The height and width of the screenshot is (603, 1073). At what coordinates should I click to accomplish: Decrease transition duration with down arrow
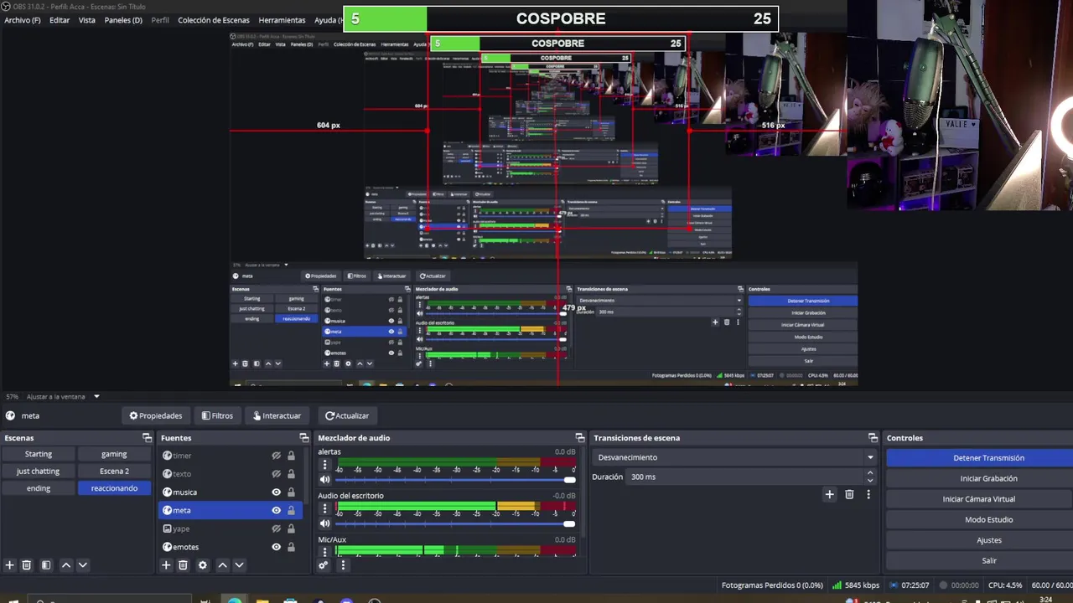click(870, 481)
